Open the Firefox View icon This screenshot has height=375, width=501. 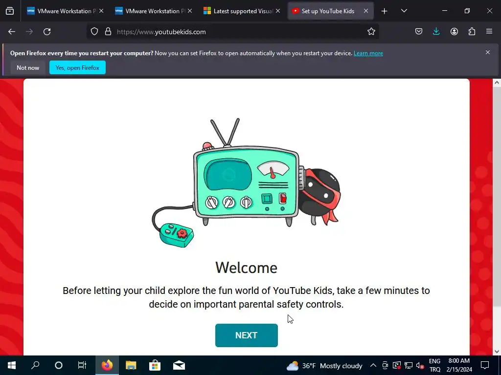[10, 11]
